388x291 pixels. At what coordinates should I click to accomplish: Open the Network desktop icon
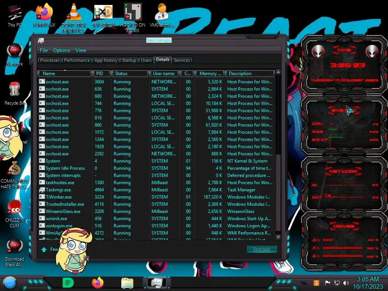[x=15, y=55]
